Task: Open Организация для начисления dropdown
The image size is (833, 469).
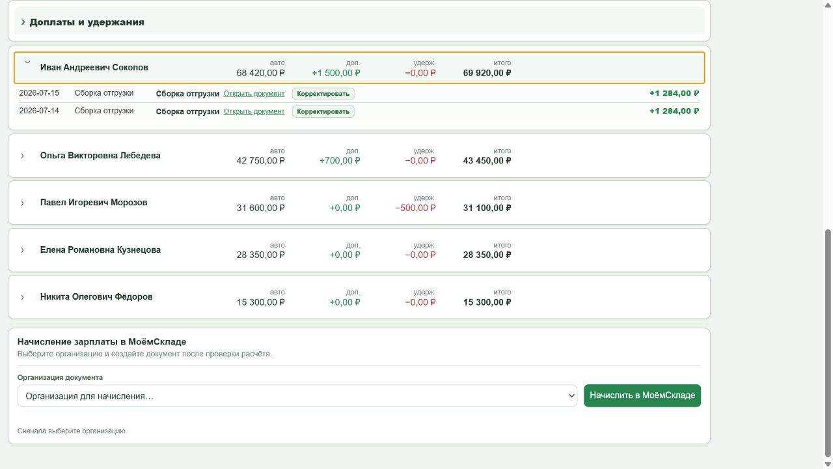Action: tap(297, 396)
